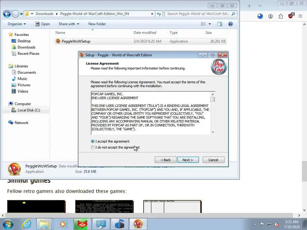Click the change view icon

pos(203,24)
